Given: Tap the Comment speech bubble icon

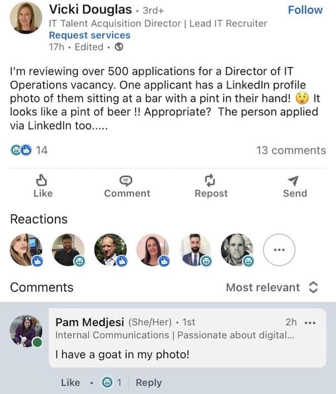Looking at the screenshot, I should 127,181.
